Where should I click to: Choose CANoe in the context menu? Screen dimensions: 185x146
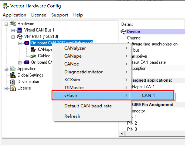[92, 64]
